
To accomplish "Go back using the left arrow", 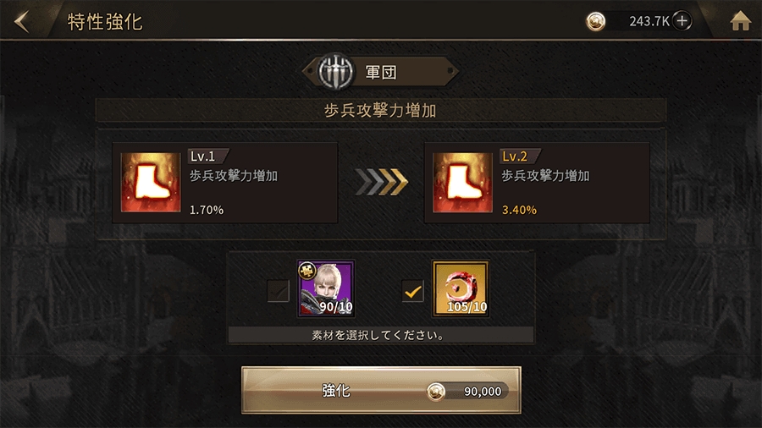I will point(22,21).
